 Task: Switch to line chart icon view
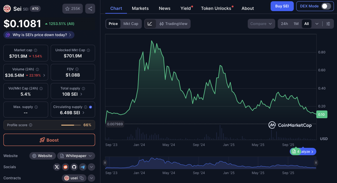tap(150, 24)
